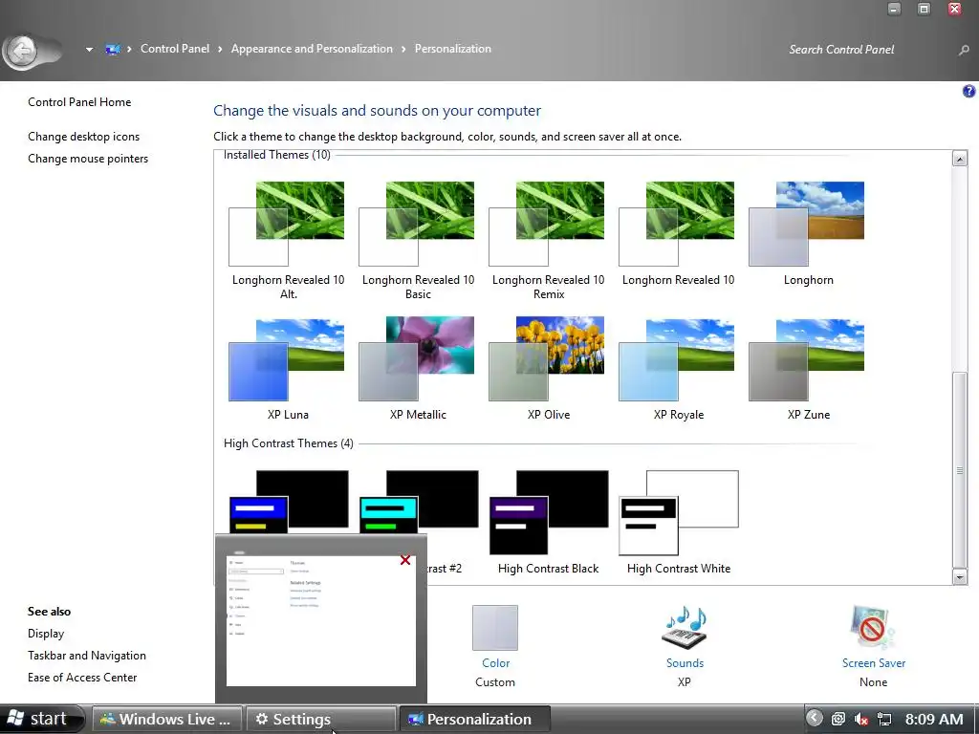Select the Longhorn Revealed 10 Remix theme
This screenshot has height=734, width=979.
click(x=548, y=240)
